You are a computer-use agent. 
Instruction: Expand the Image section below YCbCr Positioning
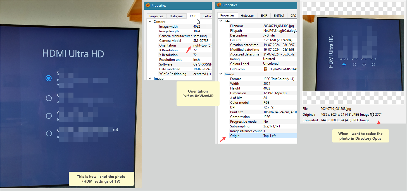(150, 79)
